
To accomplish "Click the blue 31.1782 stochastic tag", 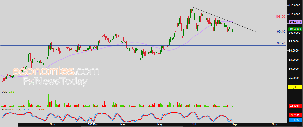I will pos(295,120).
